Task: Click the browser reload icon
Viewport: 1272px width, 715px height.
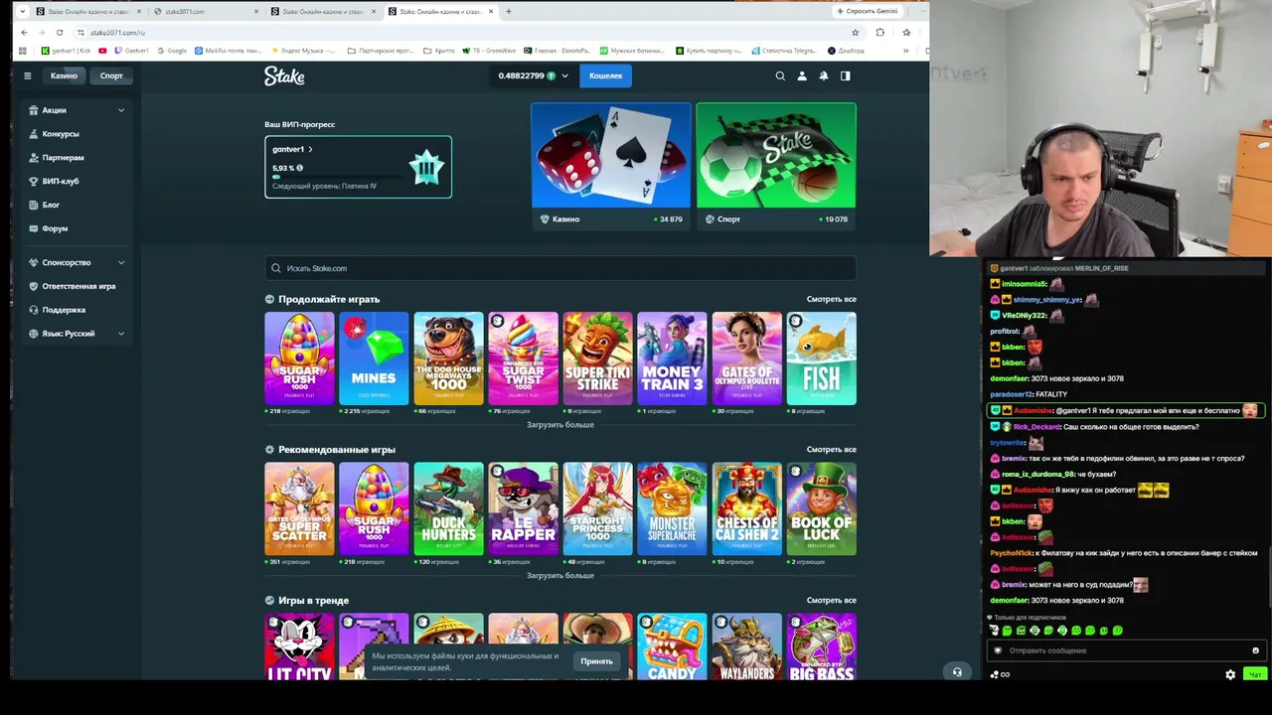Action: click(x=60, y=33)
